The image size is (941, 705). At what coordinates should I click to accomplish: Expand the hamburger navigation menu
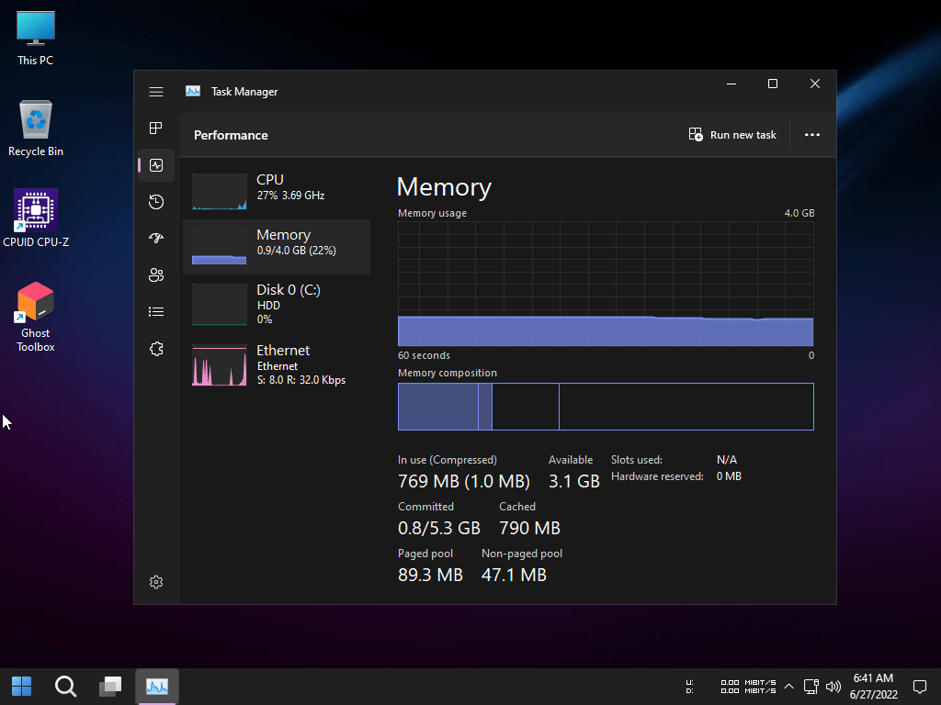click(156, 92)
